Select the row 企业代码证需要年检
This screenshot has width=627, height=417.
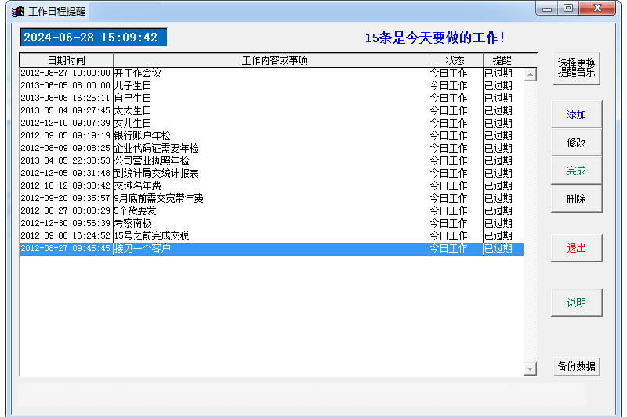[271, 148]
